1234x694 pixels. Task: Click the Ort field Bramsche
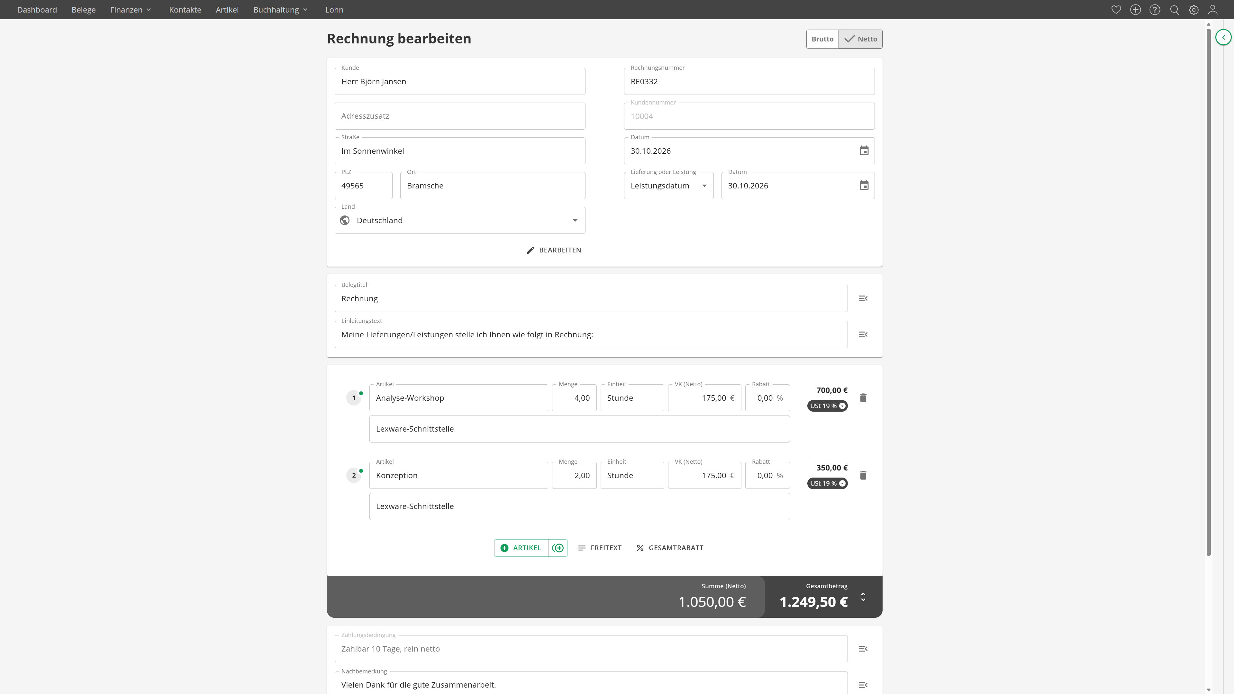(493, 186)
